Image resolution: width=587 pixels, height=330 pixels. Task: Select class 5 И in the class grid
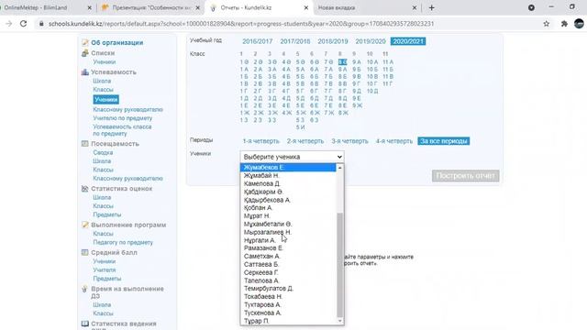300,127
